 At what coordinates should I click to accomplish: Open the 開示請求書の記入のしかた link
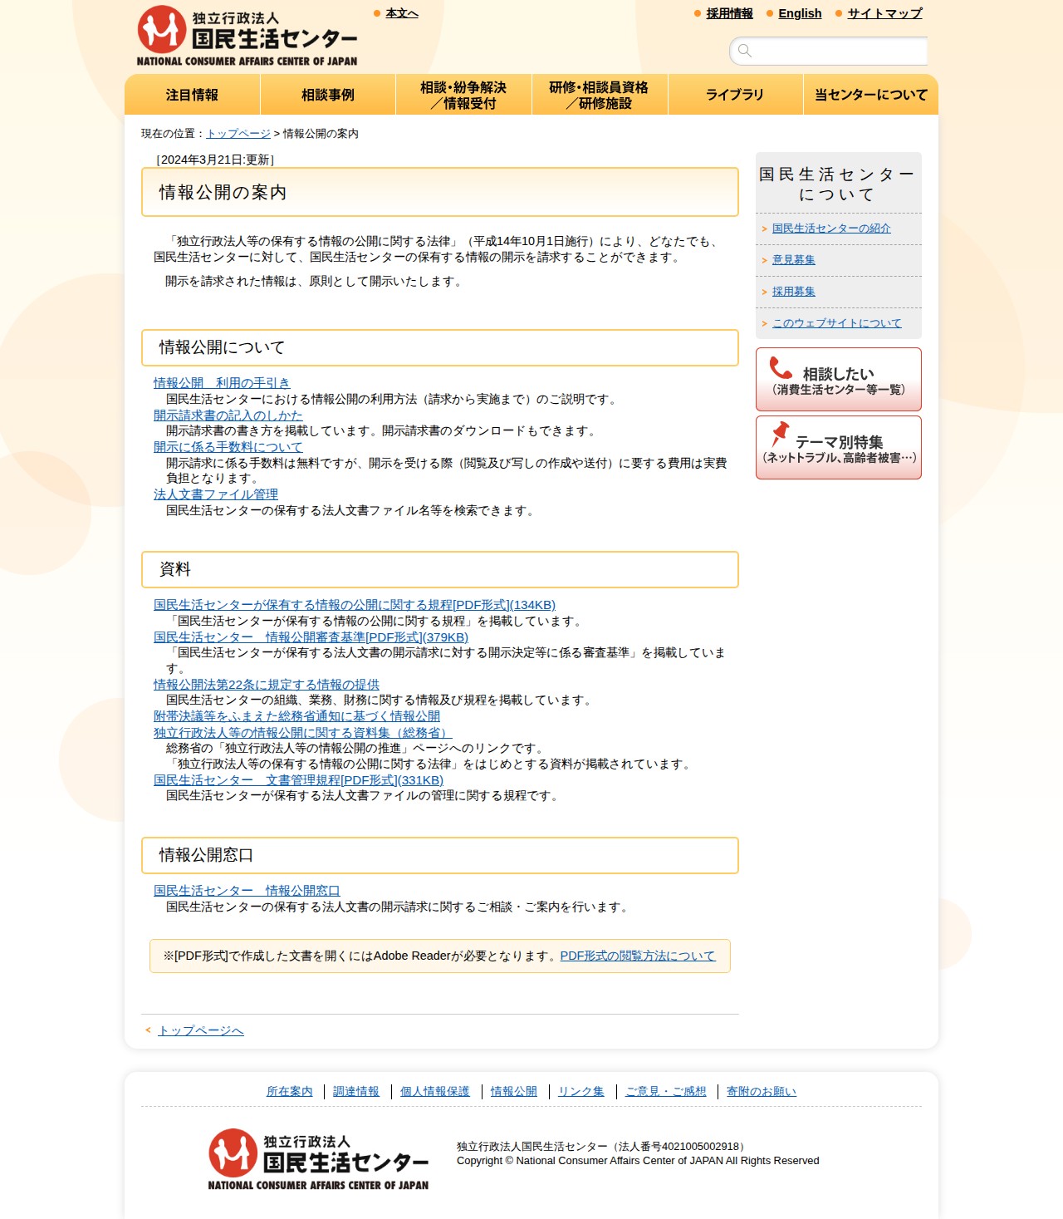coord(228,415)
